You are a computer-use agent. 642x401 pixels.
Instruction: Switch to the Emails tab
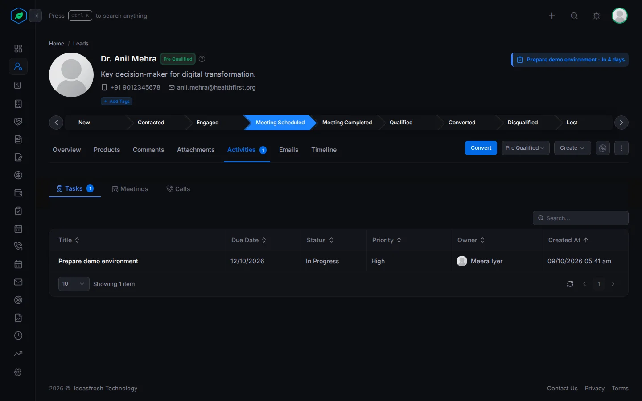(x=288, y=150)
